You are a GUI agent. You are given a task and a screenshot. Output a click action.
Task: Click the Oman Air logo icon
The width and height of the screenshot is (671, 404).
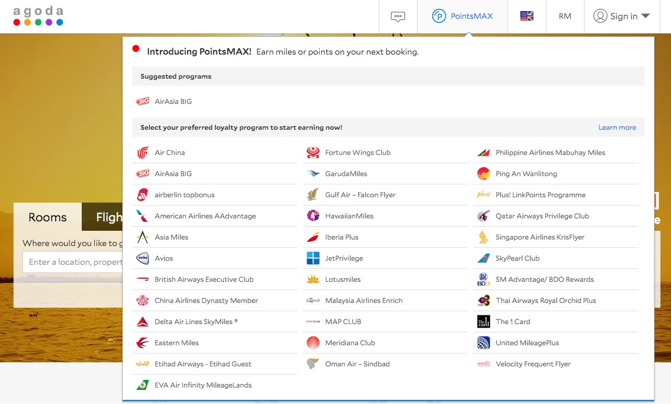pos(313,364)
